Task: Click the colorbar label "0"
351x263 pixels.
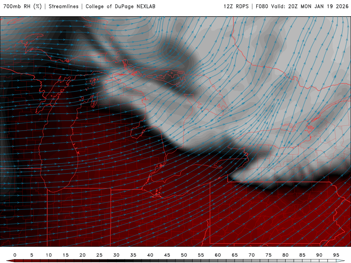Action: point(15,255)
